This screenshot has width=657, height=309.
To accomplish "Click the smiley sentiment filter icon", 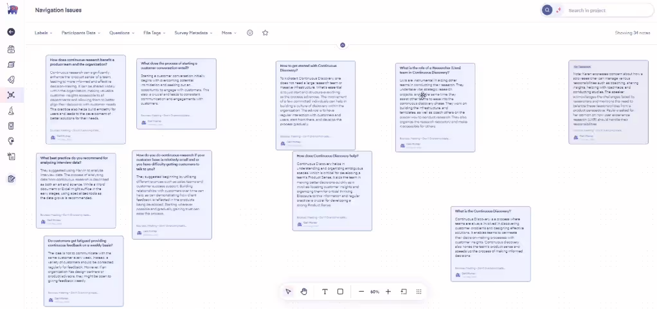I will point(249,33).
